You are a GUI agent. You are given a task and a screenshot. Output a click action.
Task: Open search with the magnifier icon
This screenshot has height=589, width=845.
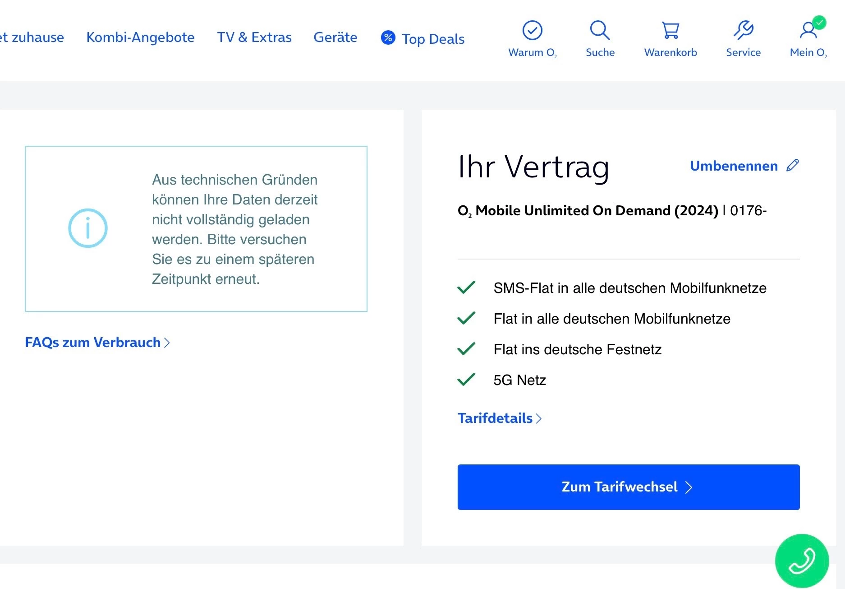pos(600,30)
